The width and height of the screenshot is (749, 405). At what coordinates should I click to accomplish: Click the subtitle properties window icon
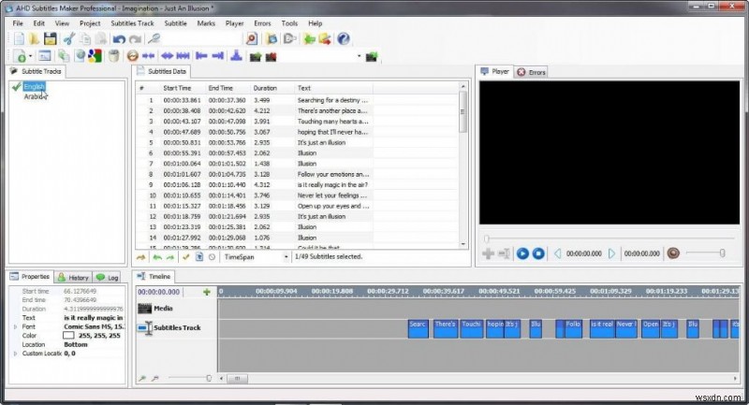tap(44, 56)
